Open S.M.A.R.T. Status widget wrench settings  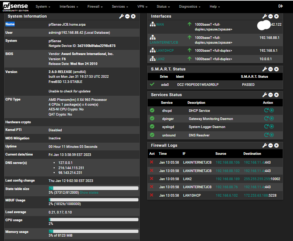tap(265, 69)
